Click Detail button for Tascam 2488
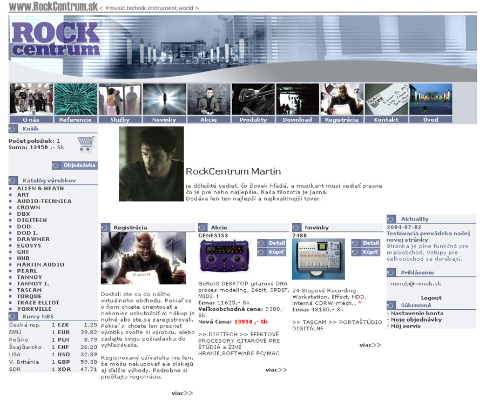 point(366,243)
